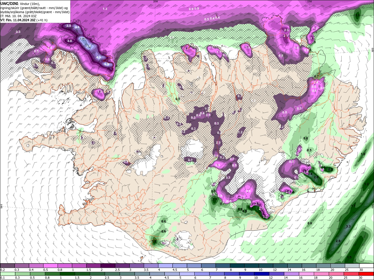Click the 3.6 precipitation value on the map
This screenshot has width=374, height=280.
(x=306, y=172)
